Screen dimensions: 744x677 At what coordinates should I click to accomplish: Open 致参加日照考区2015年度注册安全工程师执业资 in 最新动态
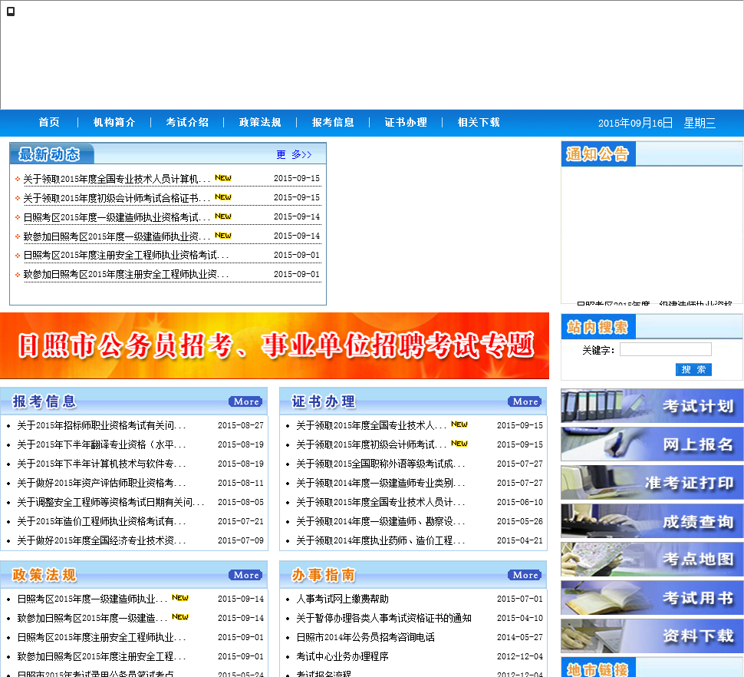[127, 275]
